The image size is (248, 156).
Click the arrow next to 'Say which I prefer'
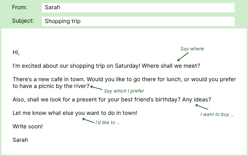point(96,88)
